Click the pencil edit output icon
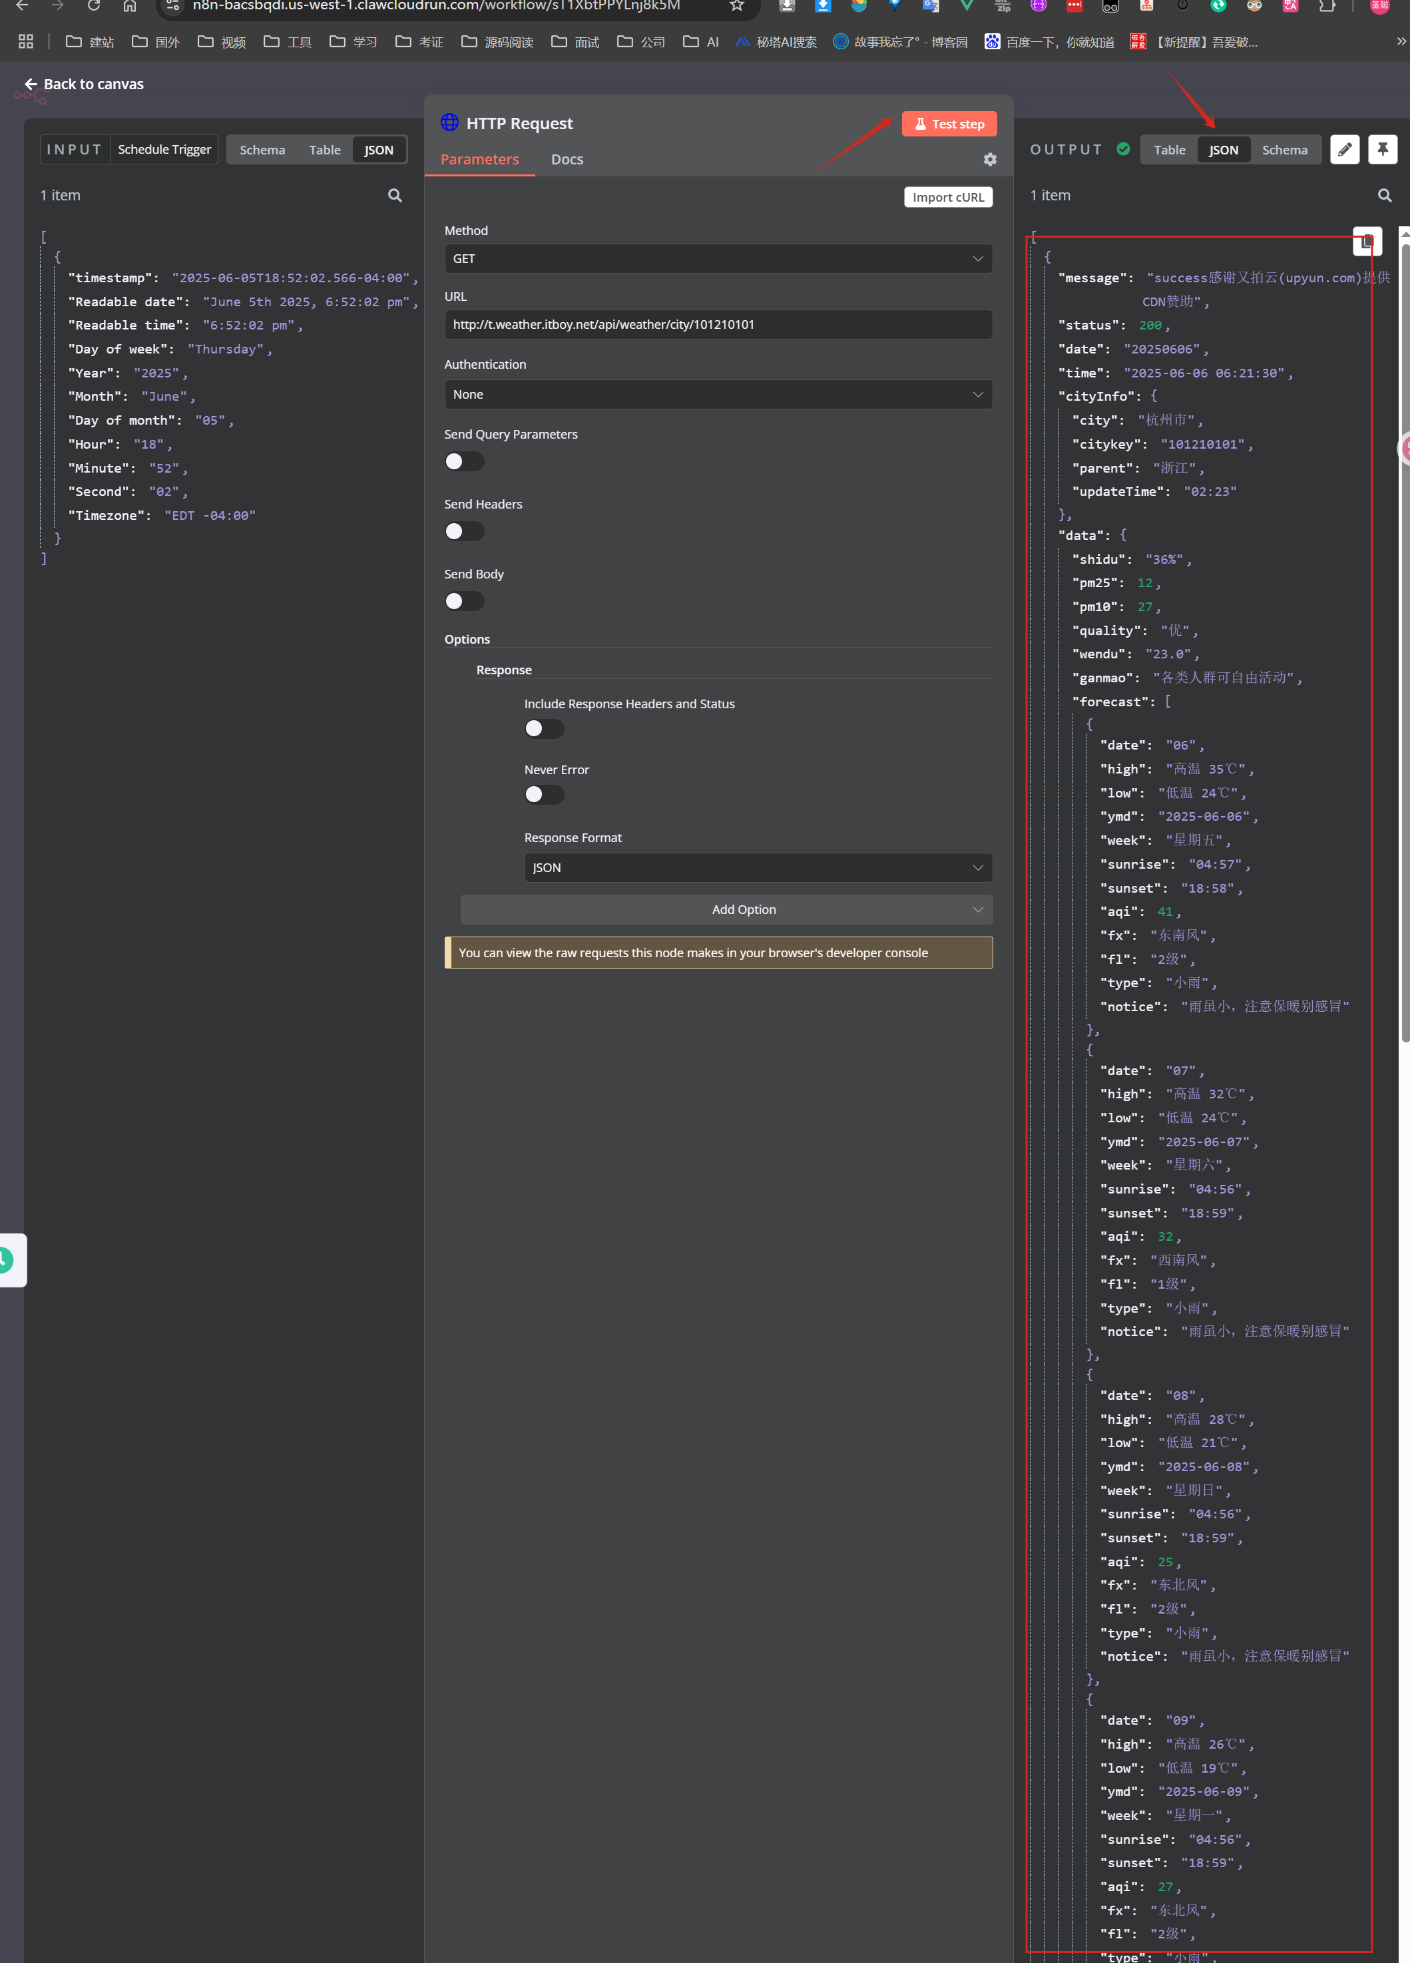The image size is (1410, 1963). click(x=1344, y=150)
